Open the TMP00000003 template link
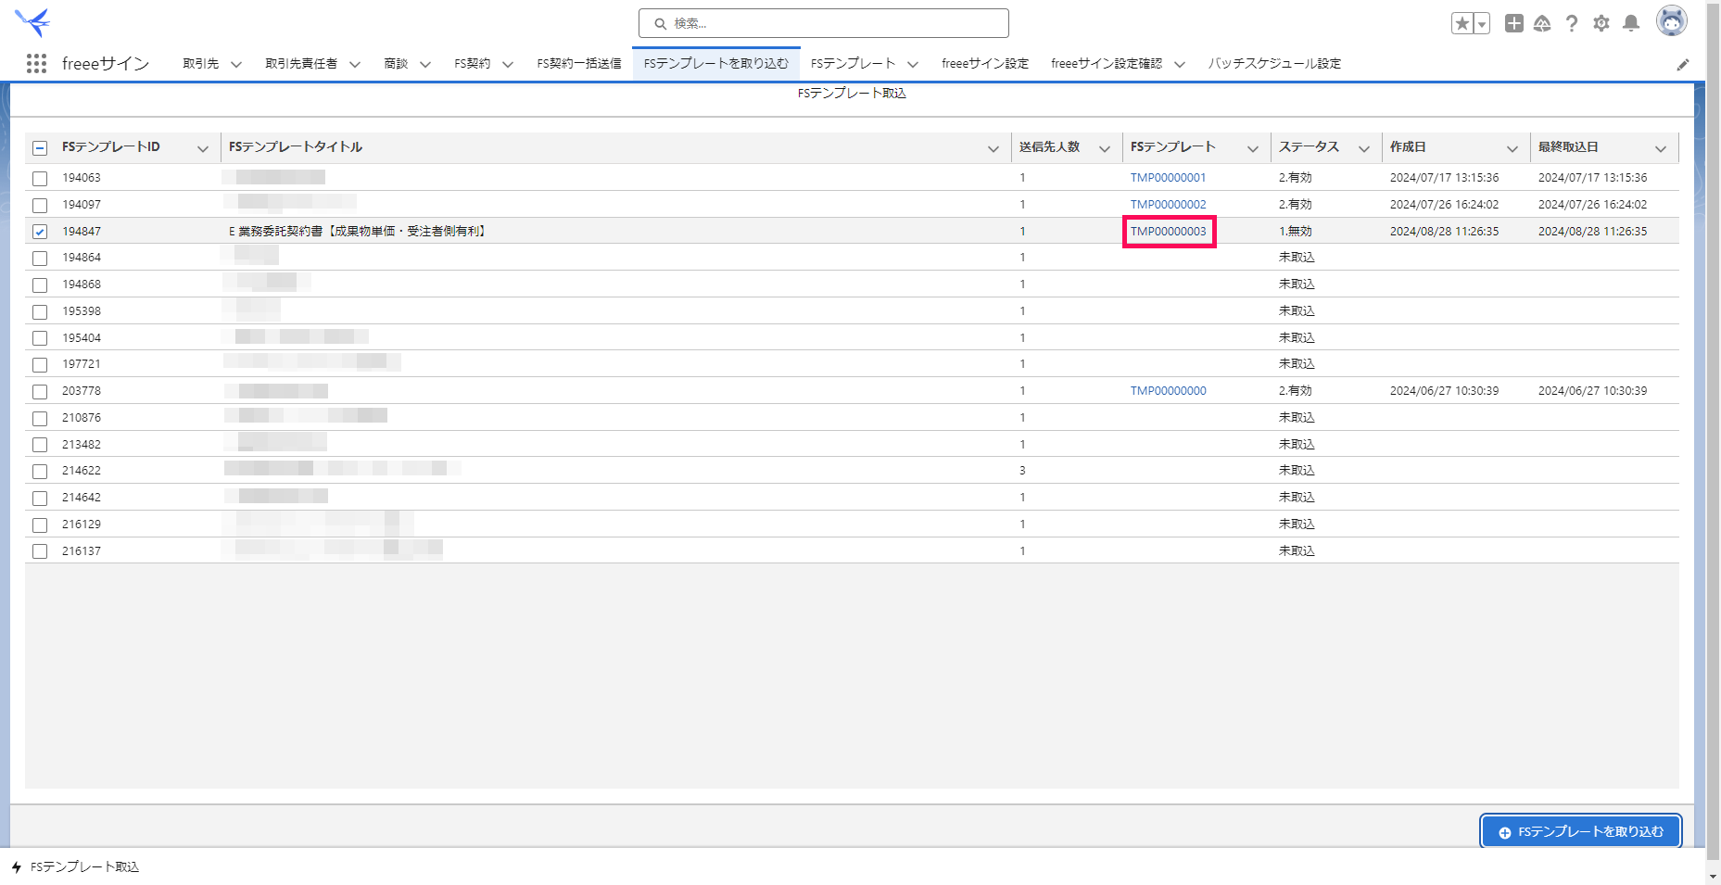Viewport: 1721px width, 885px height. pos(1168,232)
